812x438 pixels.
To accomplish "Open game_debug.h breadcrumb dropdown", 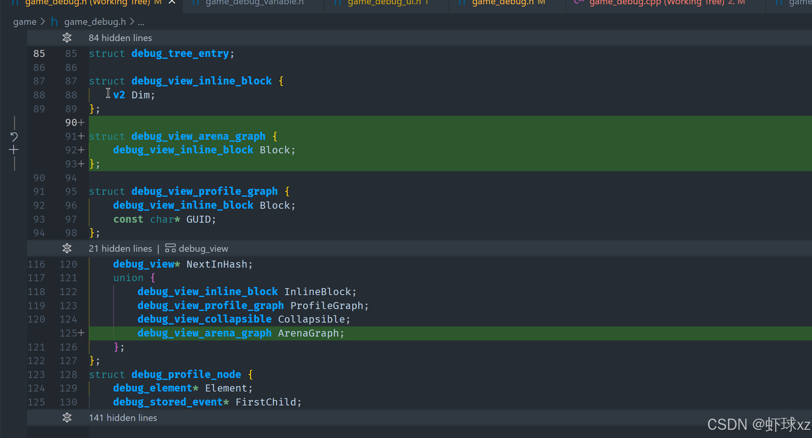I will coord(95,22).
